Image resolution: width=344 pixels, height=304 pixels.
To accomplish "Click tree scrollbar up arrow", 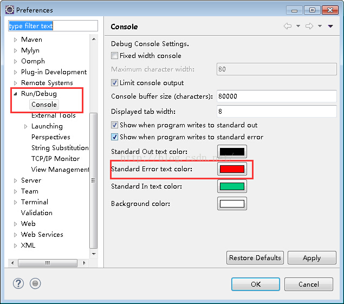I will pos(94,39).
